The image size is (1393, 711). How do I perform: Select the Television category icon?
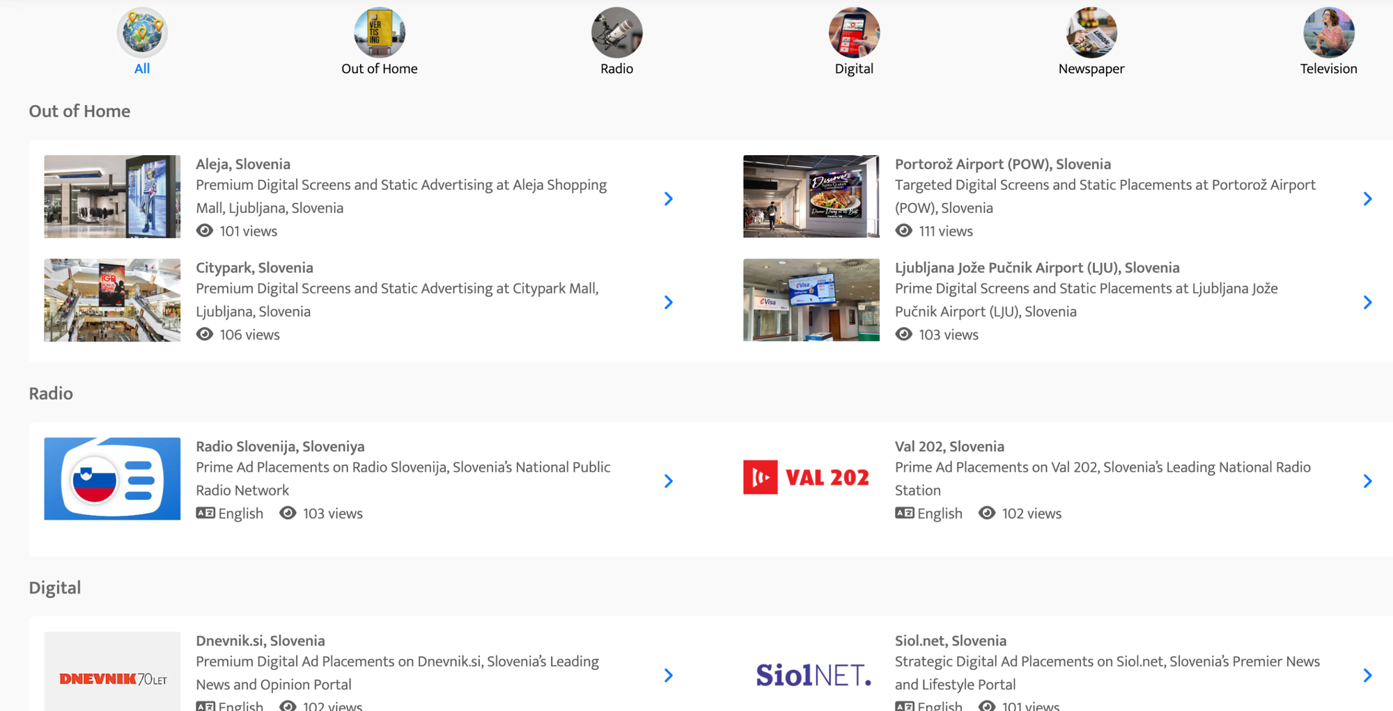pyautogui.click(x=1329, y=32)
